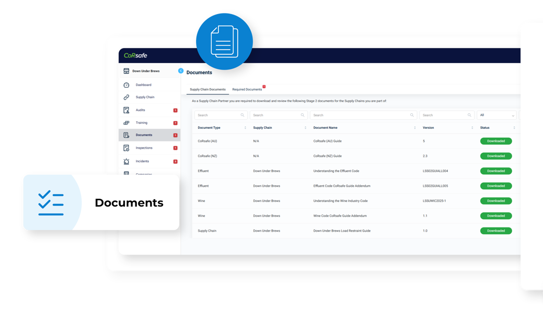Click Downloaded button for CoRsafe (AU) Guide

tap(495, 141)
